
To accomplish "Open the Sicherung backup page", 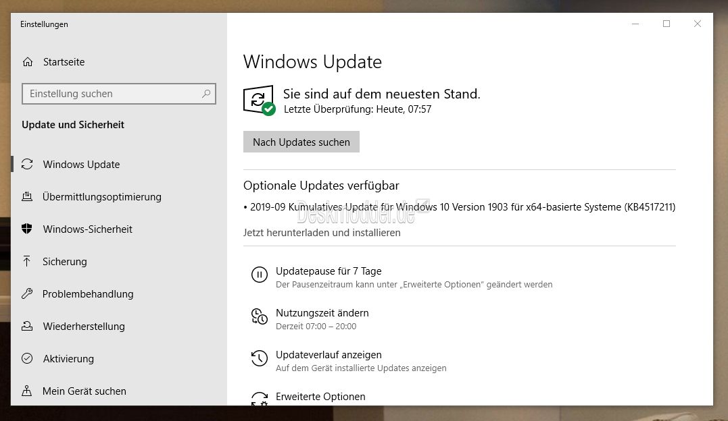I will click(x=64, y=262).
